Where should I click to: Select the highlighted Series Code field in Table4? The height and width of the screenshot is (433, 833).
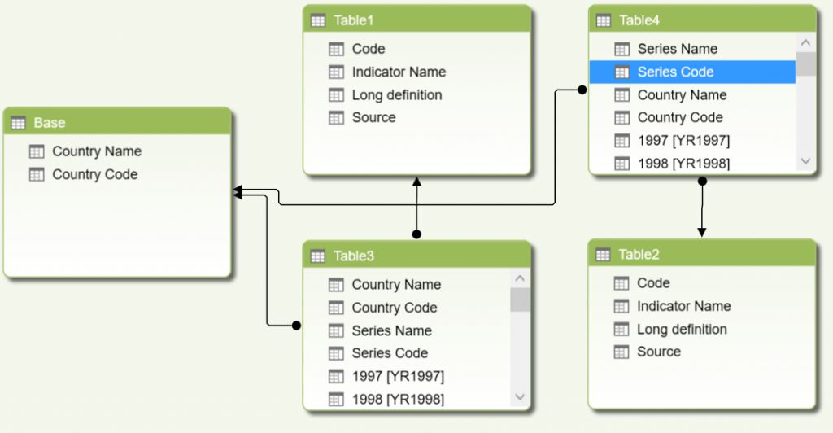[675, 72]
